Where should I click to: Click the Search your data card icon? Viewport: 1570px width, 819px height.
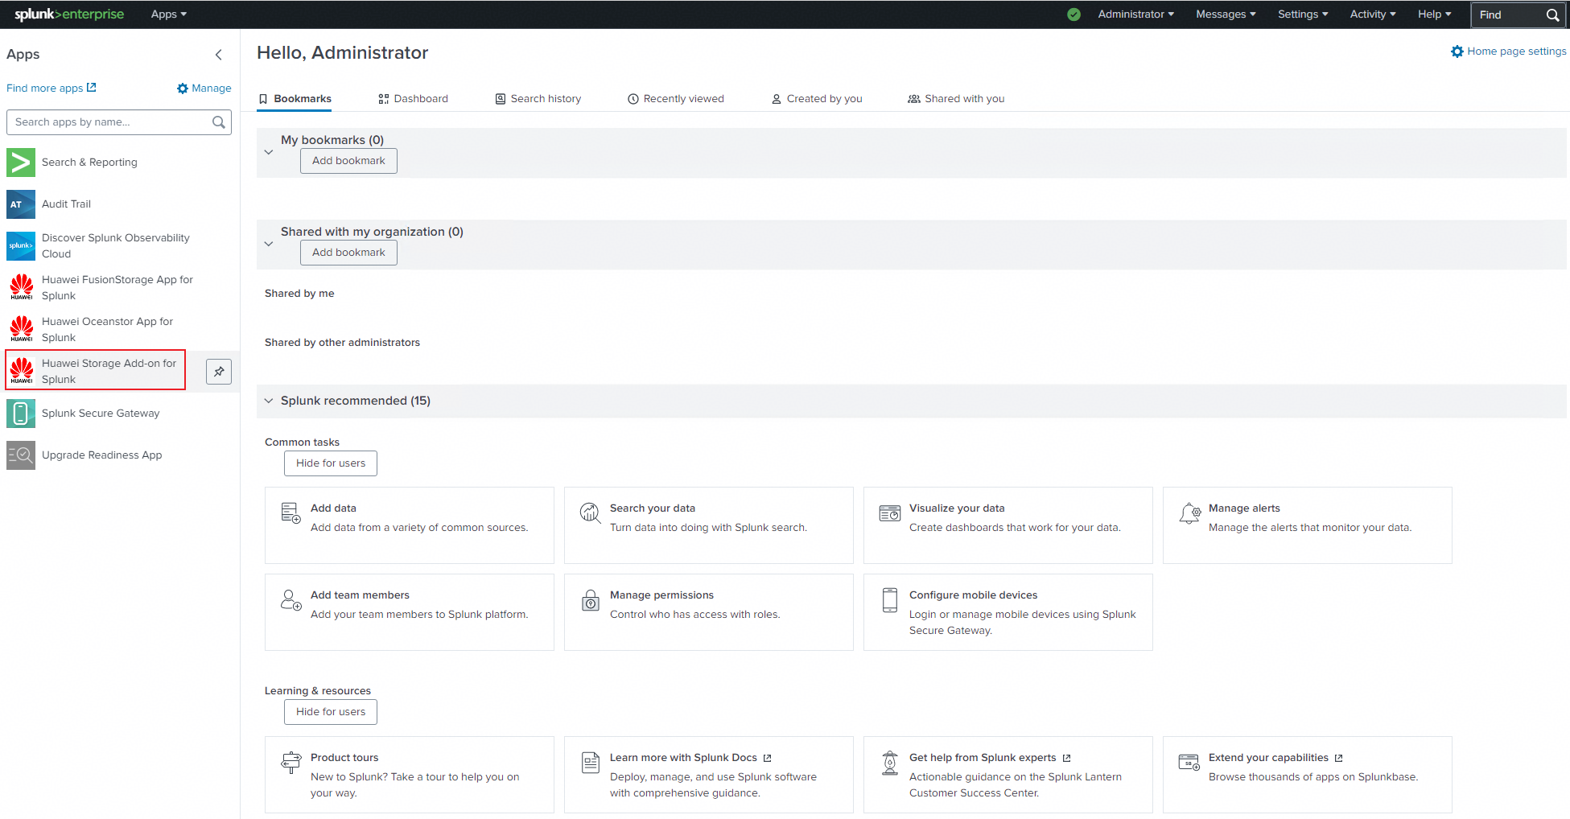[x=590, y=512]
